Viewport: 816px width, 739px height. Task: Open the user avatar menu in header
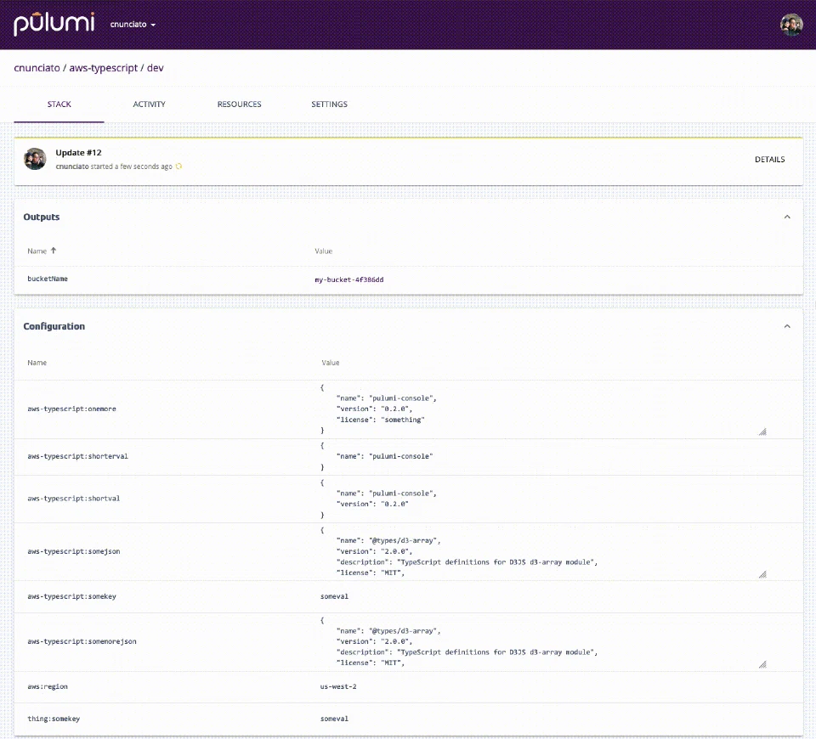pos(791,25)
